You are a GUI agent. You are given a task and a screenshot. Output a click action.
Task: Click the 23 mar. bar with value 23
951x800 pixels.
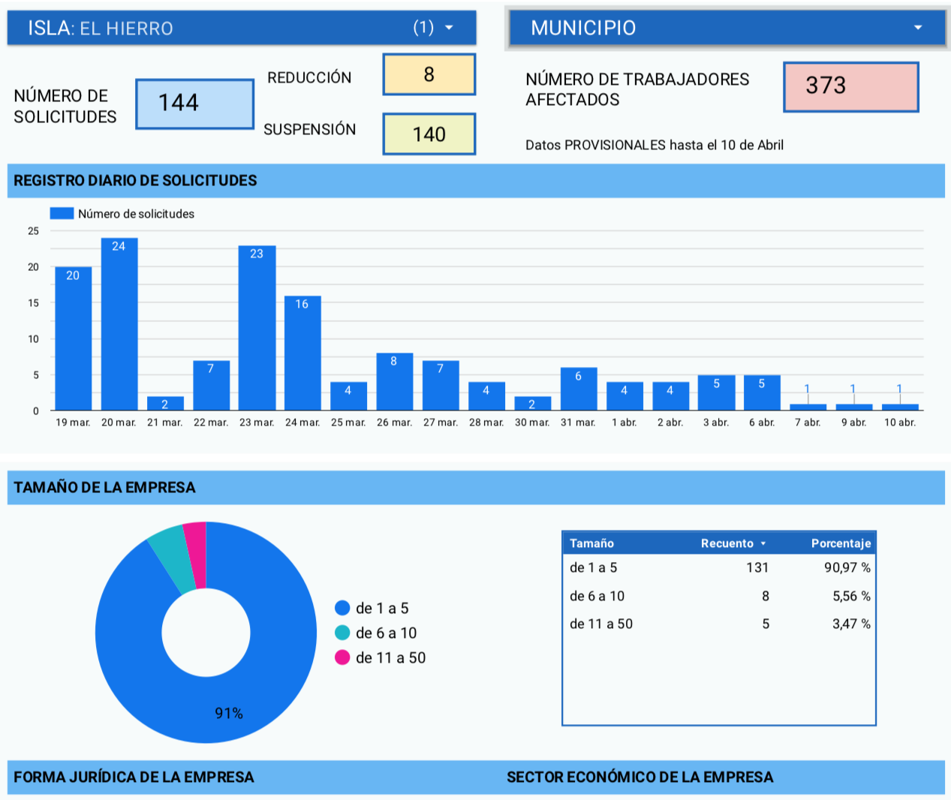pyautogui.click(x=257, y=328)
